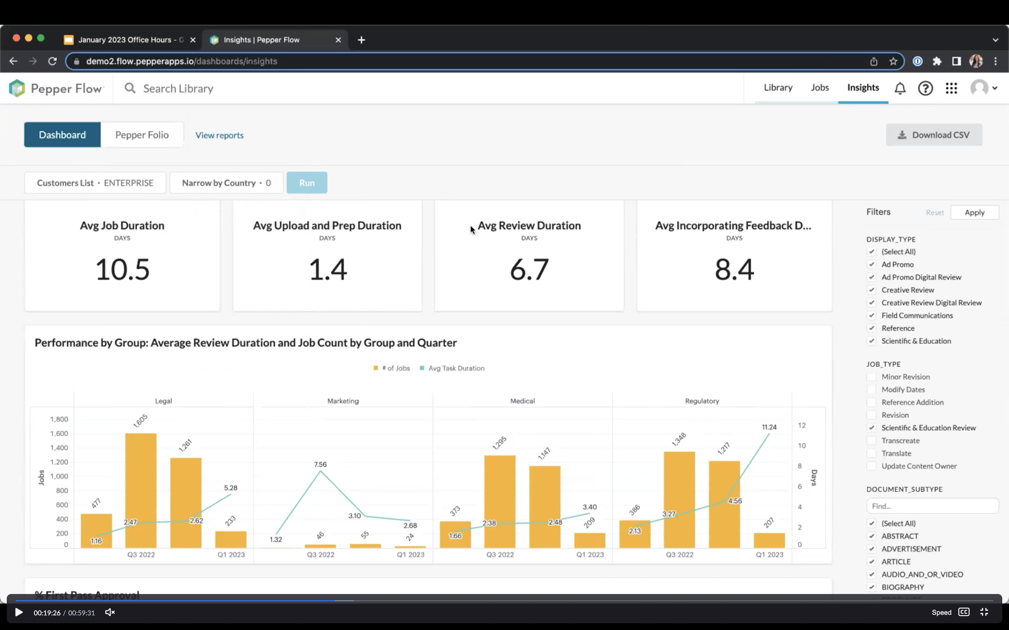Screen dimensions: 1009x630
Task: Open Narrow by Country selector
Action: pos(226,183)
